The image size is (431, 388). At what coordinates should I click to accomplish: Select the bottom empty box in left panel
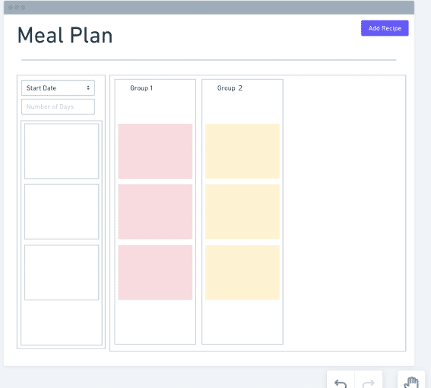click(x=62, y=272)
